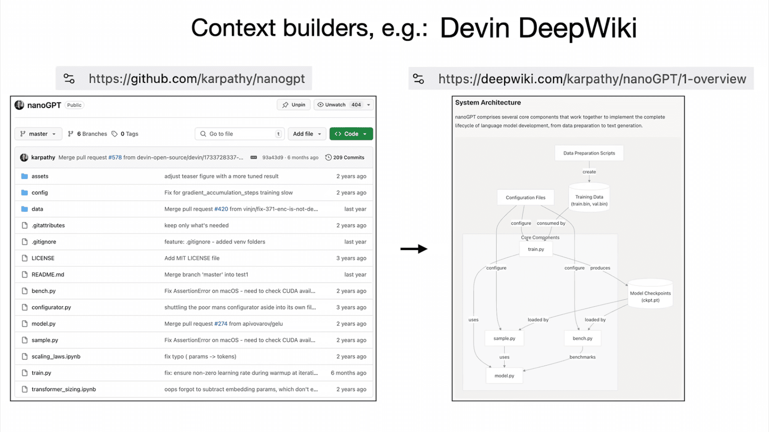Viewport: 769px width, 432px height.
Task: Open the data folder
Action: coord(37,209)
